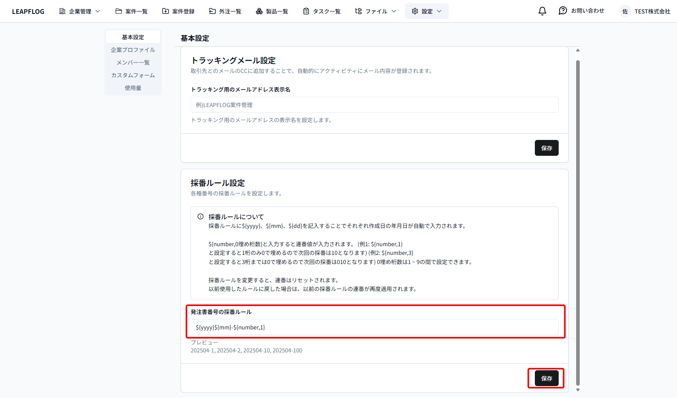Click the highlighted 保存 button for numbering rules
This screenshot has height=398, width=677.
tap(546, 378)
